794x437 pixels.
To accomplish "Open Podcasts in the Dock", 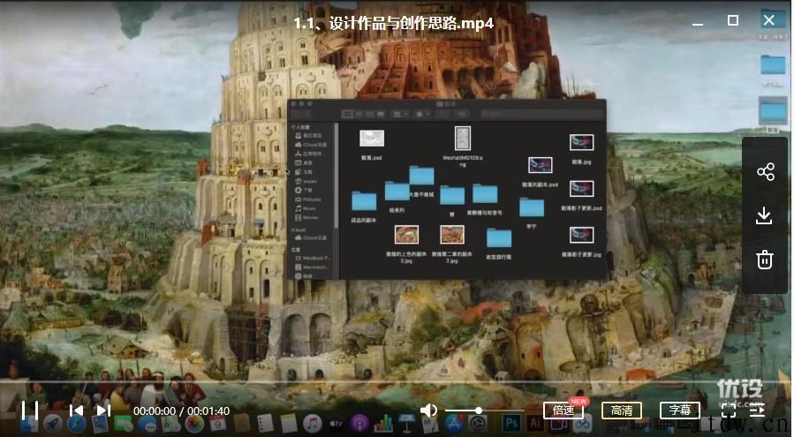I will click(359, 424).
